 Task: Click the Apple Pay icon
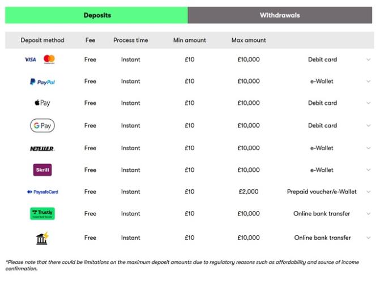pyautogui.click(x=42, y=103)
